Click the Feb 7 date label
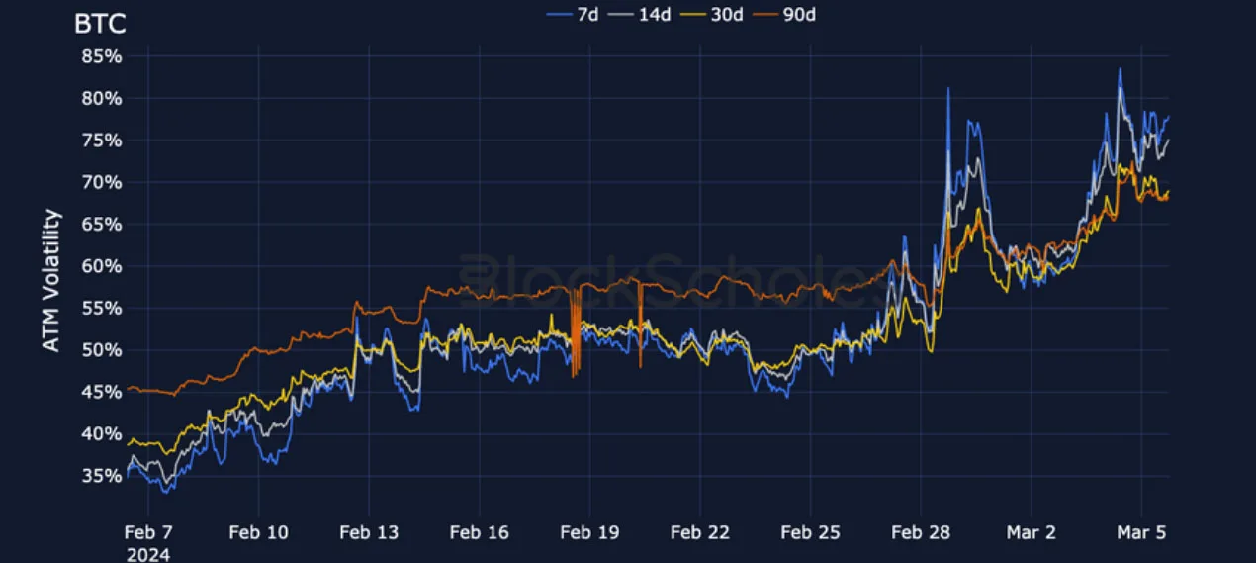The height and width of the screenshot is (563, 1256). [x=149, y=532]
